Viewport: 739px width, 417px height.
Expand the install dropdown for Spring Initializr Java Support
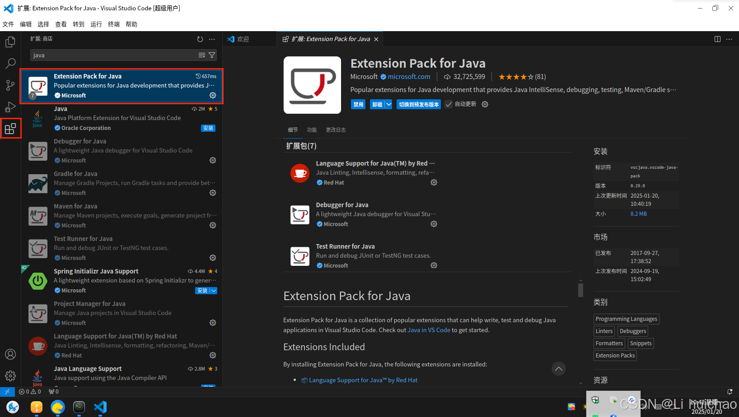[214, 291]
